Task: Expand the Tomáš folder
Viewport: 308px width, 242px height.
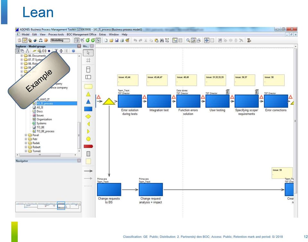Action: click(26, 151)
